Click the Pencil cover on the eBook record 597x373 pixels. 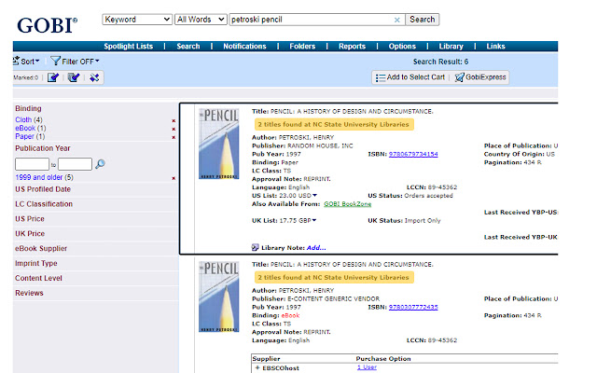click(219, 297)
